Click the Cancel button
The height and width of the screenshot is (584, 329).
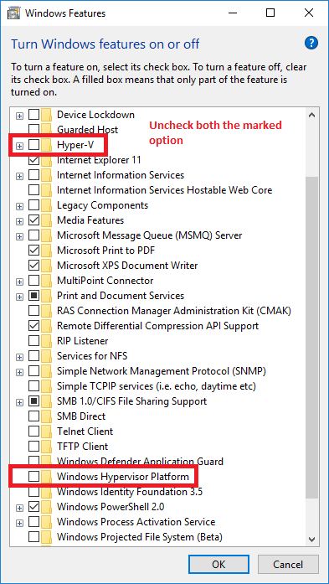[288, 564]
